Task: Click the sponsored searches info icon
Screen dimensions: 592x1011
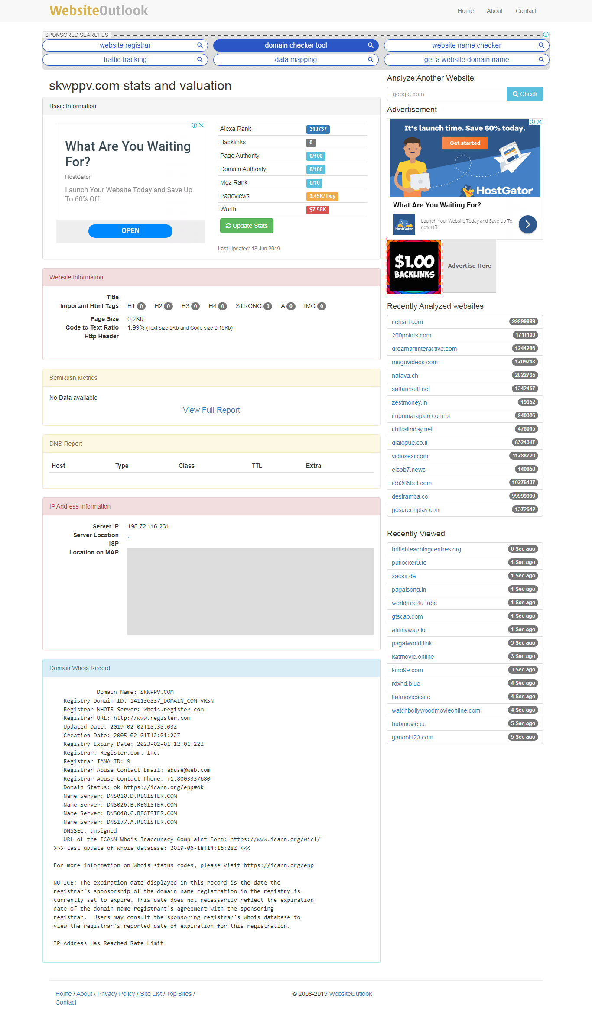Action: click(546, 35)
